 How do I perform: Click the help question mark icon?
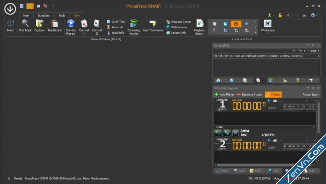(x=313, y=15)
